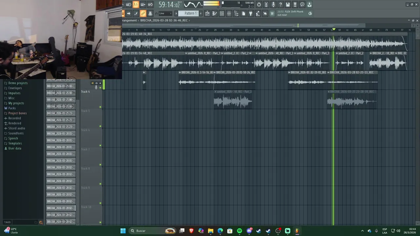Click the BRECHA_2026-03-28 02-36-46_REC breadcrumb
420x236 pixels.
pyautogui.click(x=164, y=20)
